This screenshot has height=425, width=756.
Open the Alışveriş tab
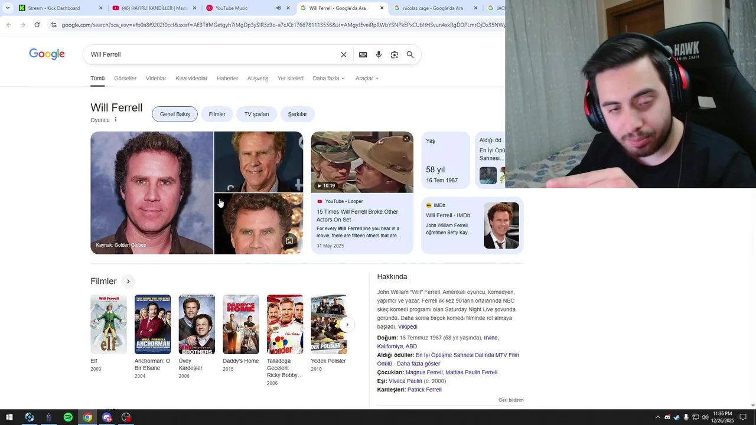click(258, 79)
